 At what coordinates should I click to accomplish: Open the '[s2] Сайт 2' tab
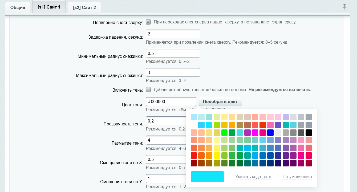pyautogui.click(x=84, y=7)
